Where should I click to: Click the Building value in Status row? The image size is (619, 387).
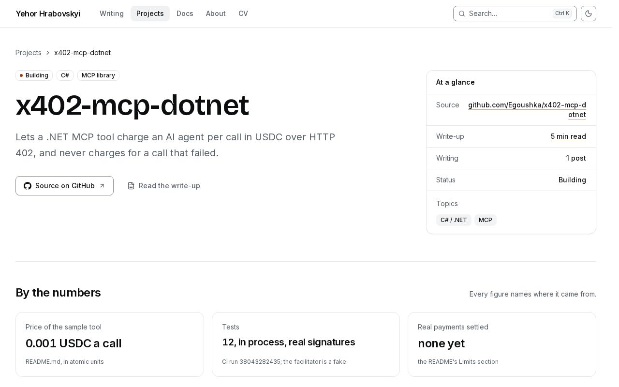(572, 180)
